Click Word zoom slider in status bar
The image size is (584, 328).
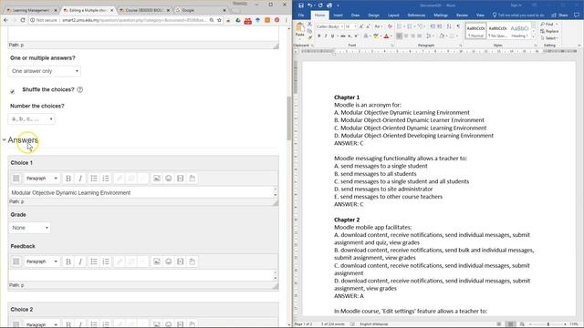(x=547, y=324)
